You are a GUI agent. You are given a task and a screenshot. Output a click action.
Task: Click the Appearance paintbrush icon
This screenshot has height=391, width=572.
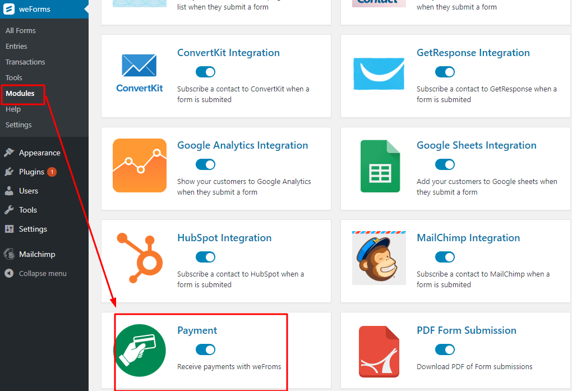click(x=9, y=153)
